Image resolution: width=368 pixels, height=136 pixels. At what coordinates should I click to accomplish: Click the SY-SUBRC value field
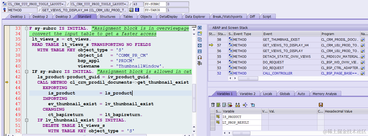[178, 4]
